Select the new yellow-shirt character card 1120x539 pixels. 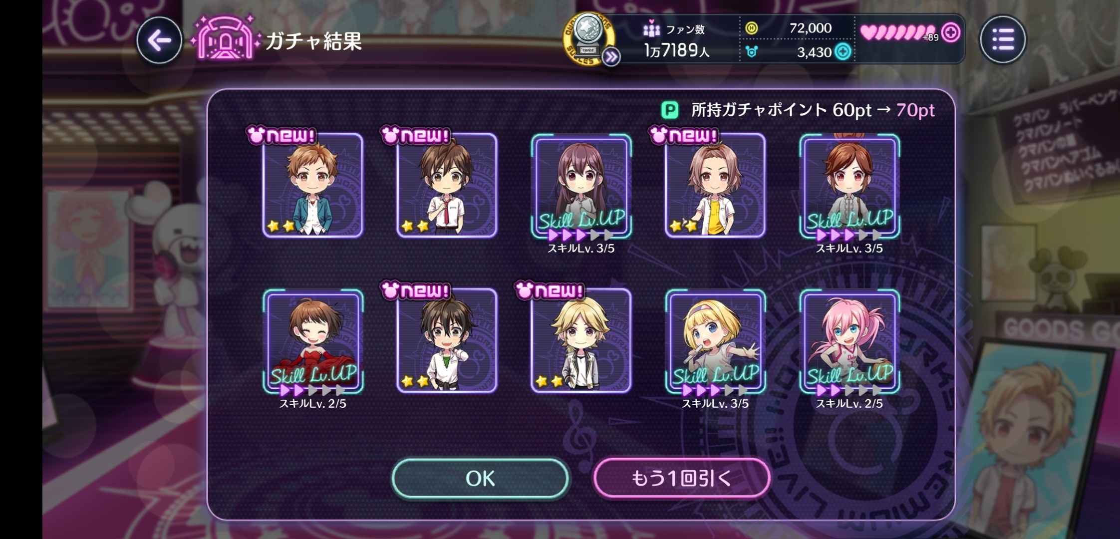click(x=715, y=185)
